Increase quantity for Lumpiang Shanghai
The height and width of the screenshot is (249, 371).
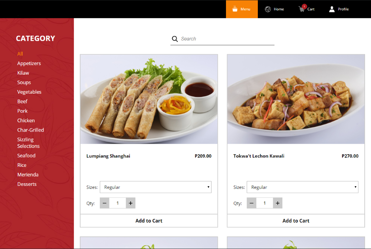131,203
